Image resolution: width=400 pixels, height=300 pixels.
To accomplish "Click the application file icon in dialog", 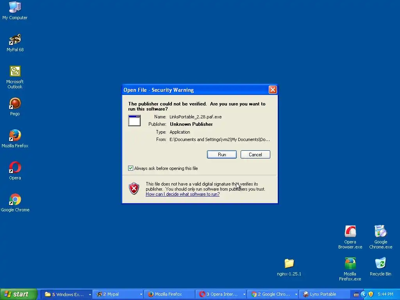I will 134,120.
